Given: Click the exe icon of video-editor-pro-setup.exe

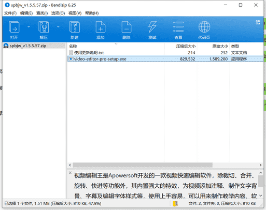Looking at the screenshot, I should [71, 59].
